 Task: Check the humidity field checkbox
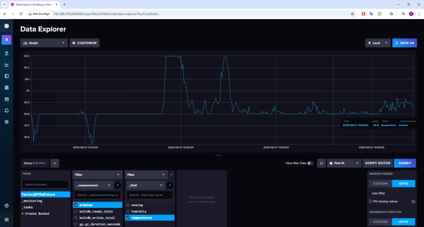pyautogui.click(x=128, y=211)
